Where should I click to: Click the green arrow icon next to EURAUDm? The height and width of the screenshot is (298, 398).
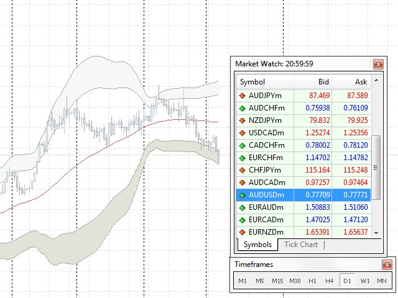[243, 207]
